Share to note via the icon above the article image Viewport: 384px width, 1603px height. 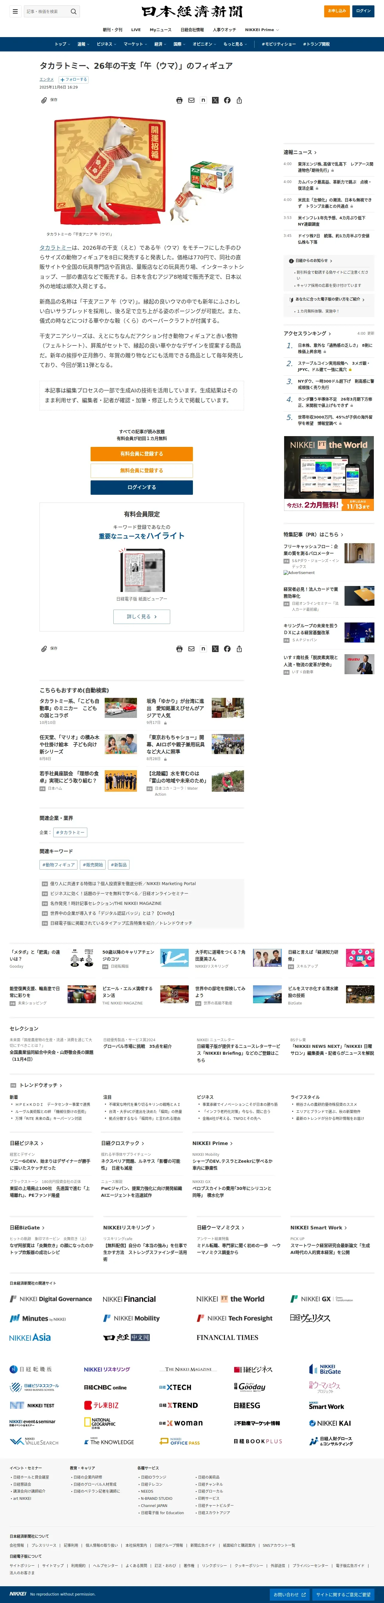203,100
